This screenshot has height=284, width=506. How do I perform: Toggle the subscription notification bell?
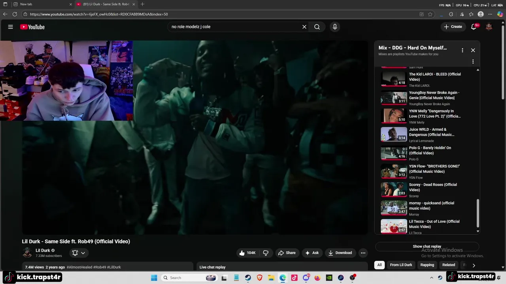coord(75,253)
